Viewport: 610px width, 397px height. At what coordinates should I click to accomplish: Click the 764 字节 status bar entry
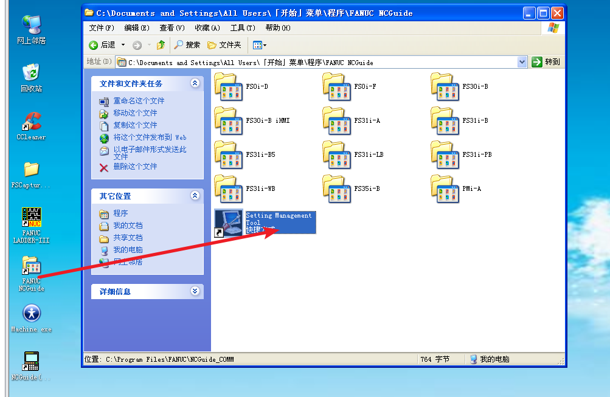(435, 359)
